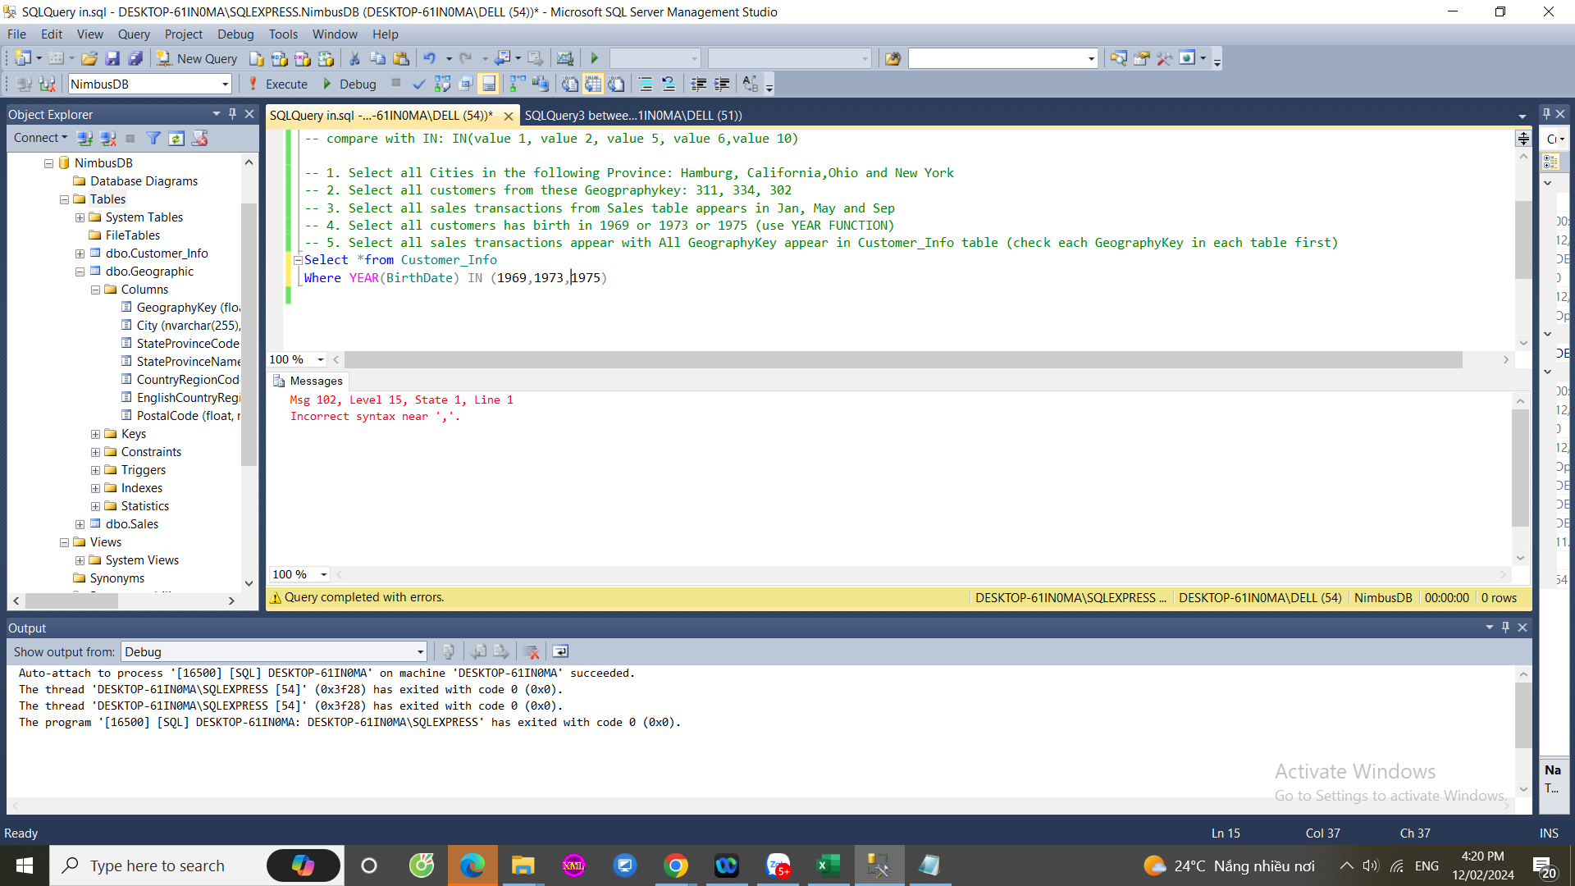Open Google Chrome from the taskbar

[676, 865]
